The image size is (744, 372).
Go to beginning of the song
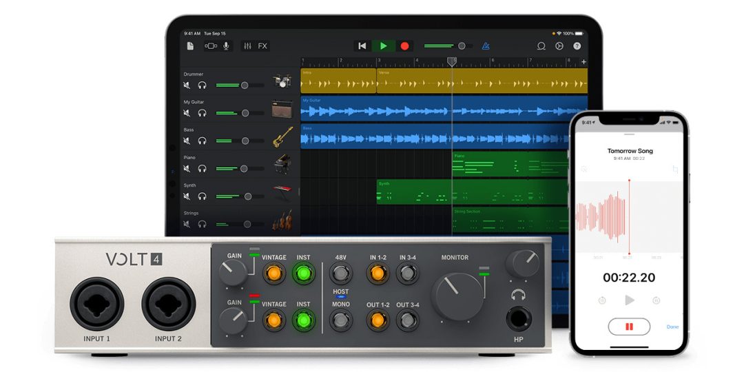pyautogui.click(x=362, y=46)
